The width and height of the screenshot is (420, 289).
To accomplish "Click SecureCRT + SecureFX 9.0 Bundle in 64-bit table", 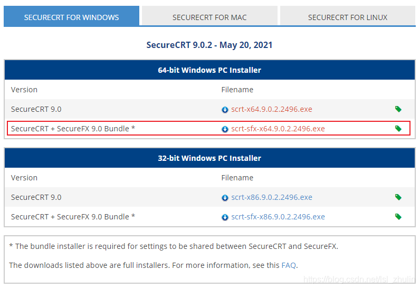I will click(73, 129).
